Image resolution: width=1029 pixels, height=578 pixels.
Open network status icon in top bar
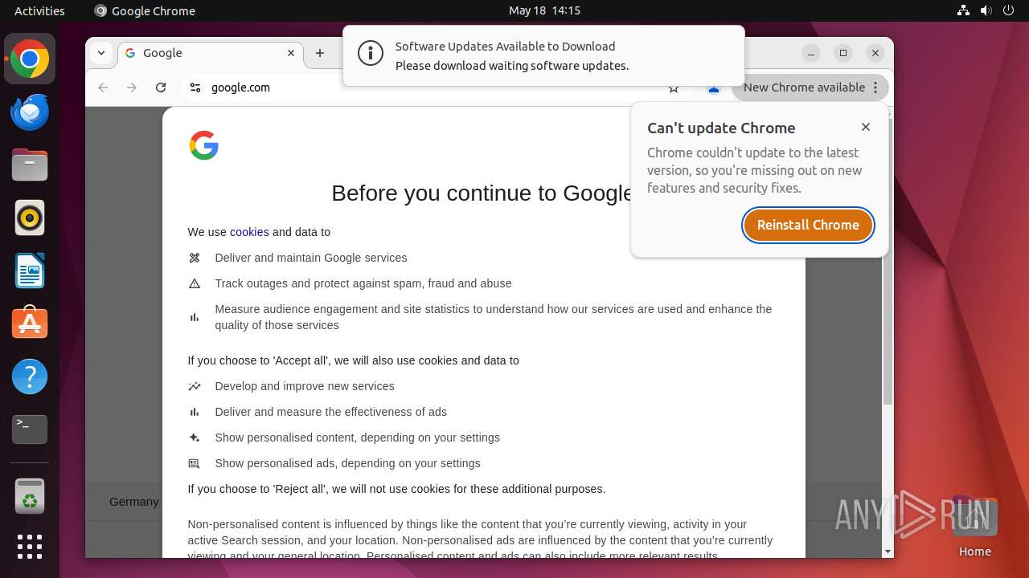(x=964, y=10)
